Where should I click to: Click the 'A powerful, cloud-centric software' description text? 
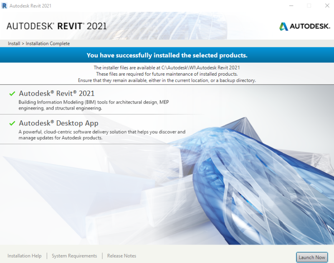102,135
